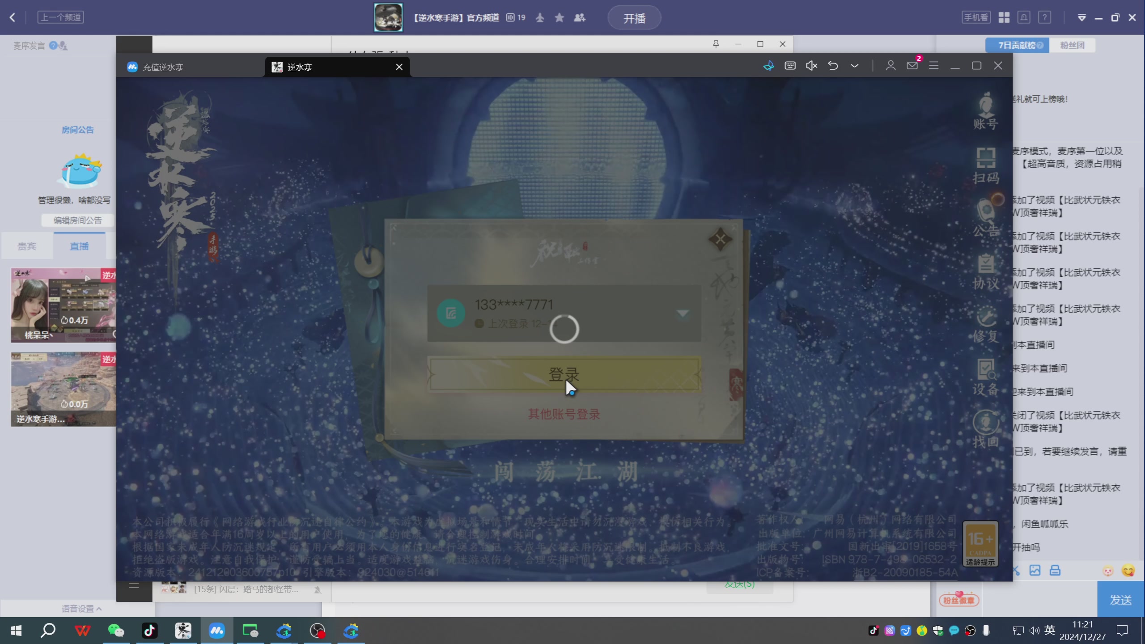The width and height of the screenshot is (1145, 644).
Task: Click the 编辑房间公告 edit announcement button
Action: 78,220
